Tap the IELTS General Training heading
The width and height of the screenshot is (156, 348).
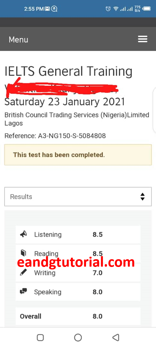coord(68,71)
